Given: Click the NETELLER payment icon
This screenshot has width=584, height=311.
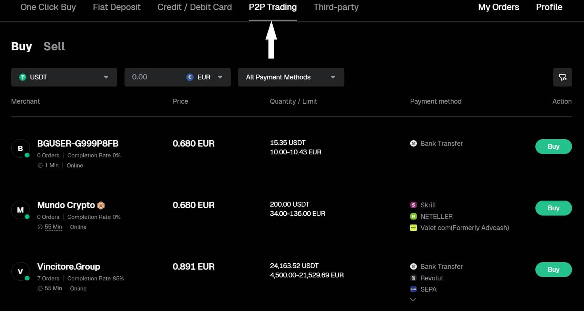Looking at the screenshot, I should (414, 216).
